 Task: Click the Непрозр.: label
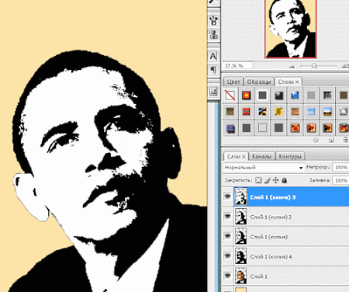pyautogui.click(x=318, y=167)
